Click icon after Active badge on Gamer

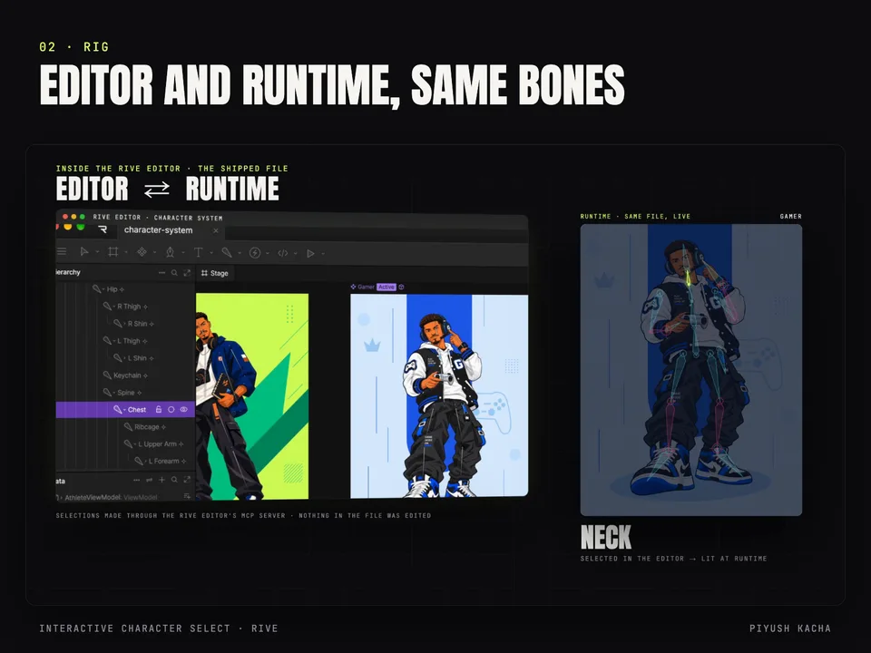(401, 288)
